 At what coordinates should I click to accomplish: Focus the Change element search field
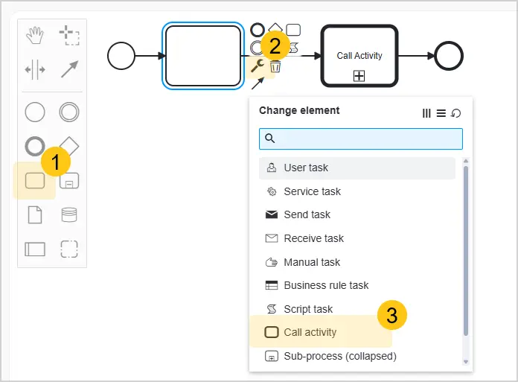pyautogui.click(x=361, y=139)
